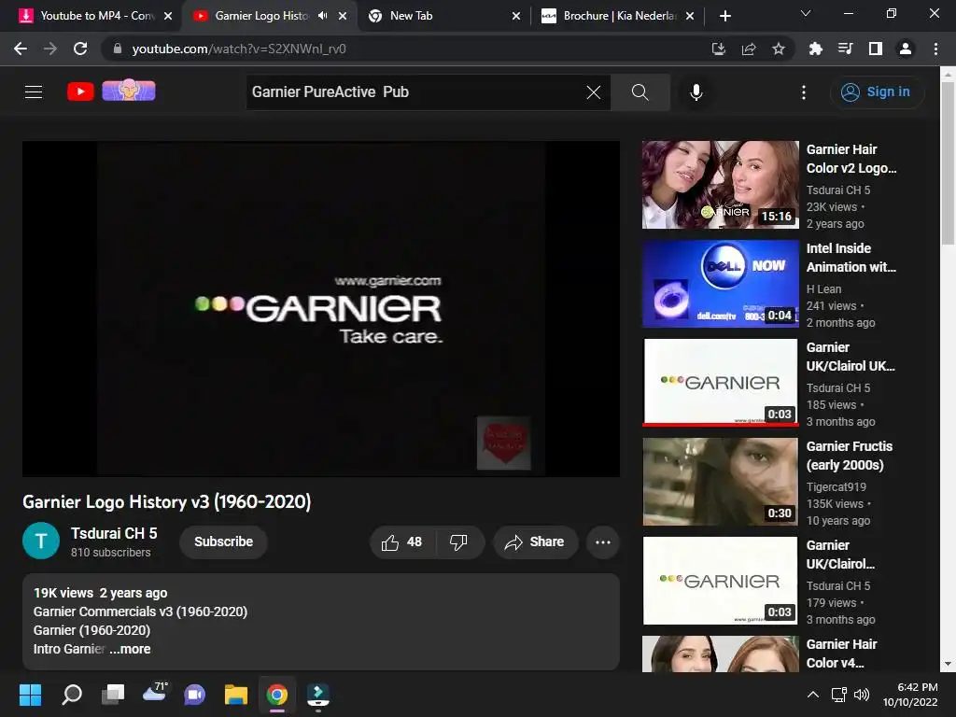Run search with the magnifier button
Viewport: 956px width, 717px height.
click(x=640, y=92)
